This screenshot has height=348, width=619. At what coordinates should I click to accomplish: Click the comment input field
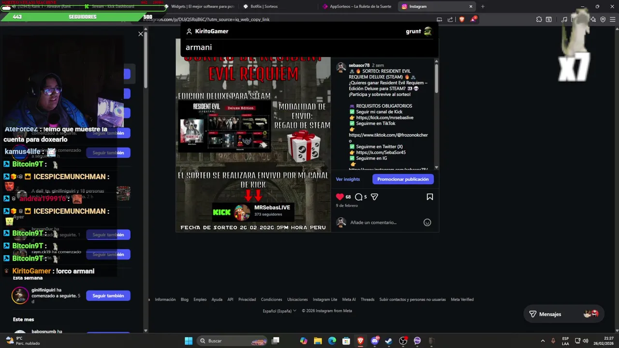click(384, 222)
